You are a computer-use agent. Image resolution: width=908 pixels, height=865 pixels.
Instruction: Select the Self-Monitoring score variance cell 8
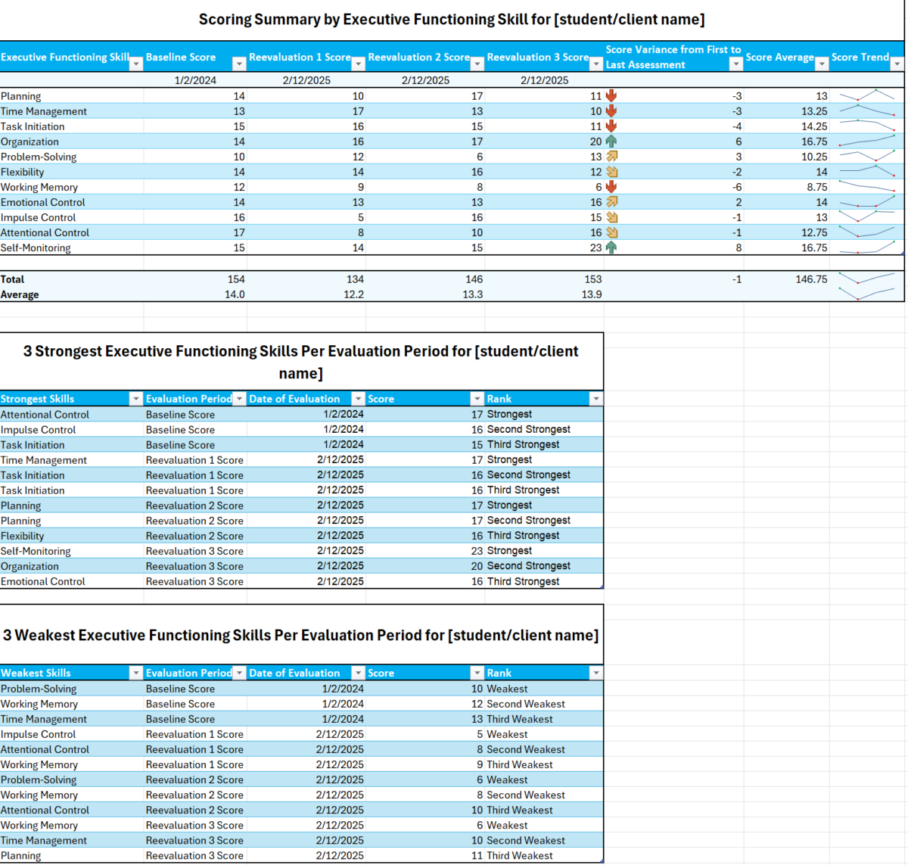673,247
